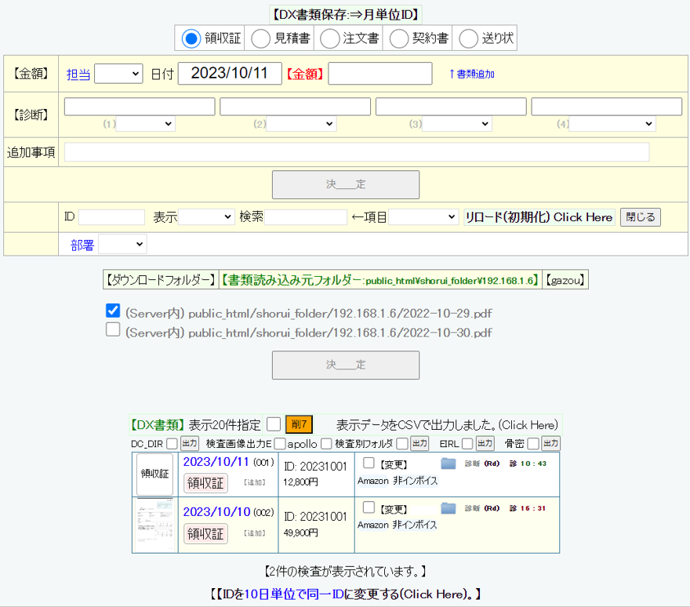Open the 表示 dropdown
Image resolution: width=690 pixels, height=607 pixels.
[205, 217]
